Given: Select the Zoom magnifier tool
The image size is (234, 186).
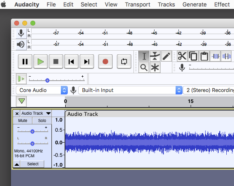Looking at the screenshot, I should tap(144, 68).
